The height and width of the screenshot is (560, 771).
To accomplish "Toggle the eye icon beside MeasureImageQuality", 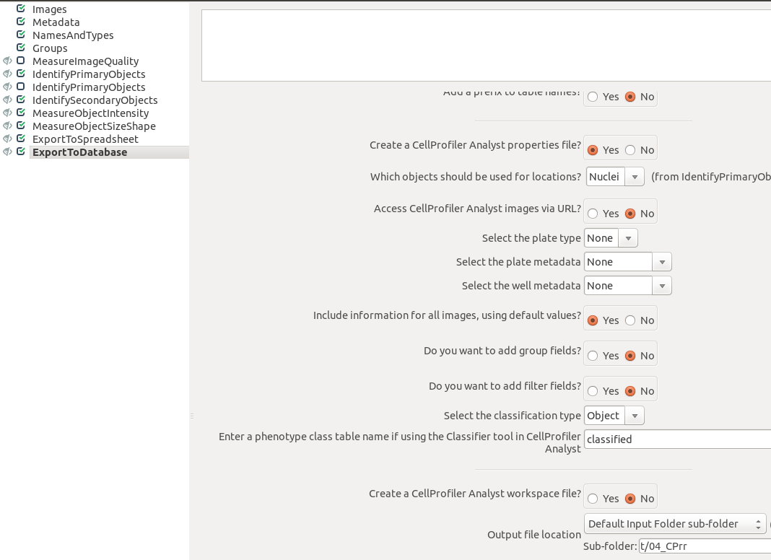I will pyautogui.click(x=7, y=61).
